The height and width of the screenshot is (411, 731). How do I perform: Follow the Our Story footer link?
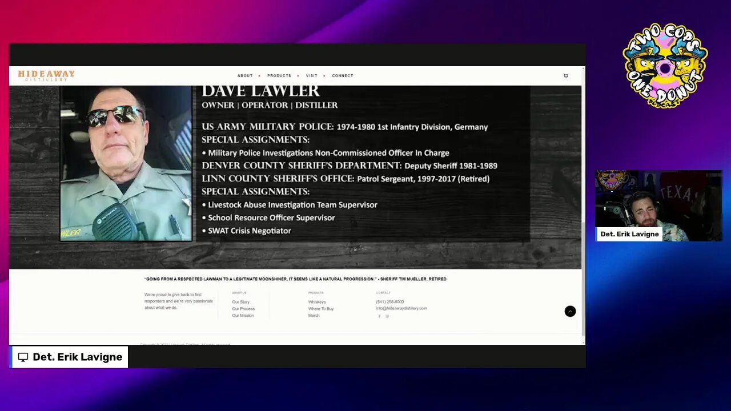click(241, 302)
